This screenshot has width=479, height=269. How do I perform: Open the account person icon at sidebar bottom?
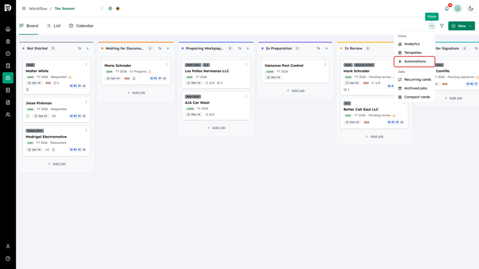pos(8,247)
